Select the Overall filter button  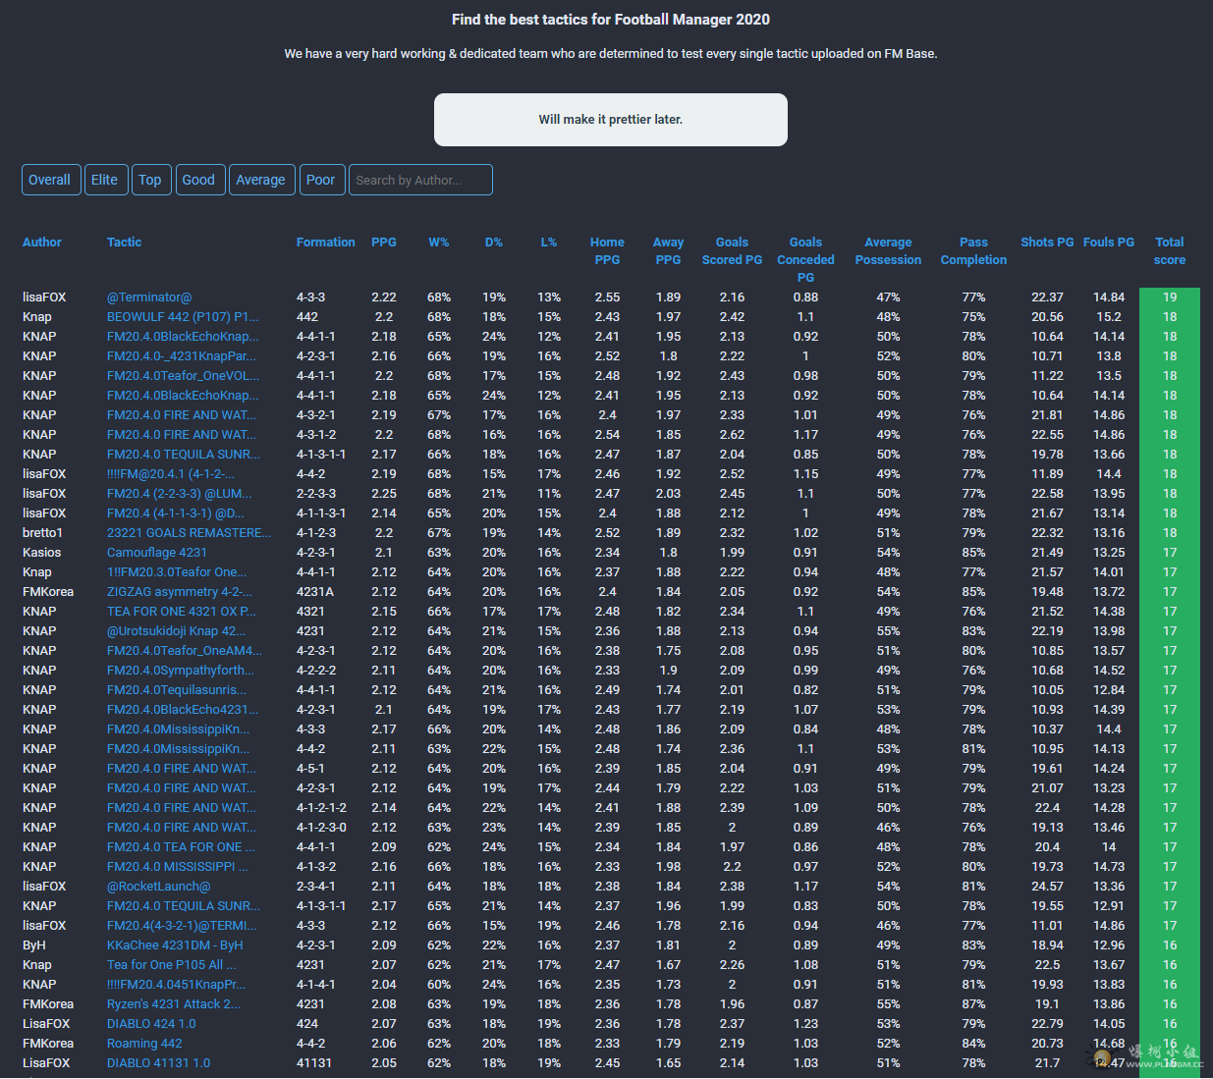pos(49,180)
